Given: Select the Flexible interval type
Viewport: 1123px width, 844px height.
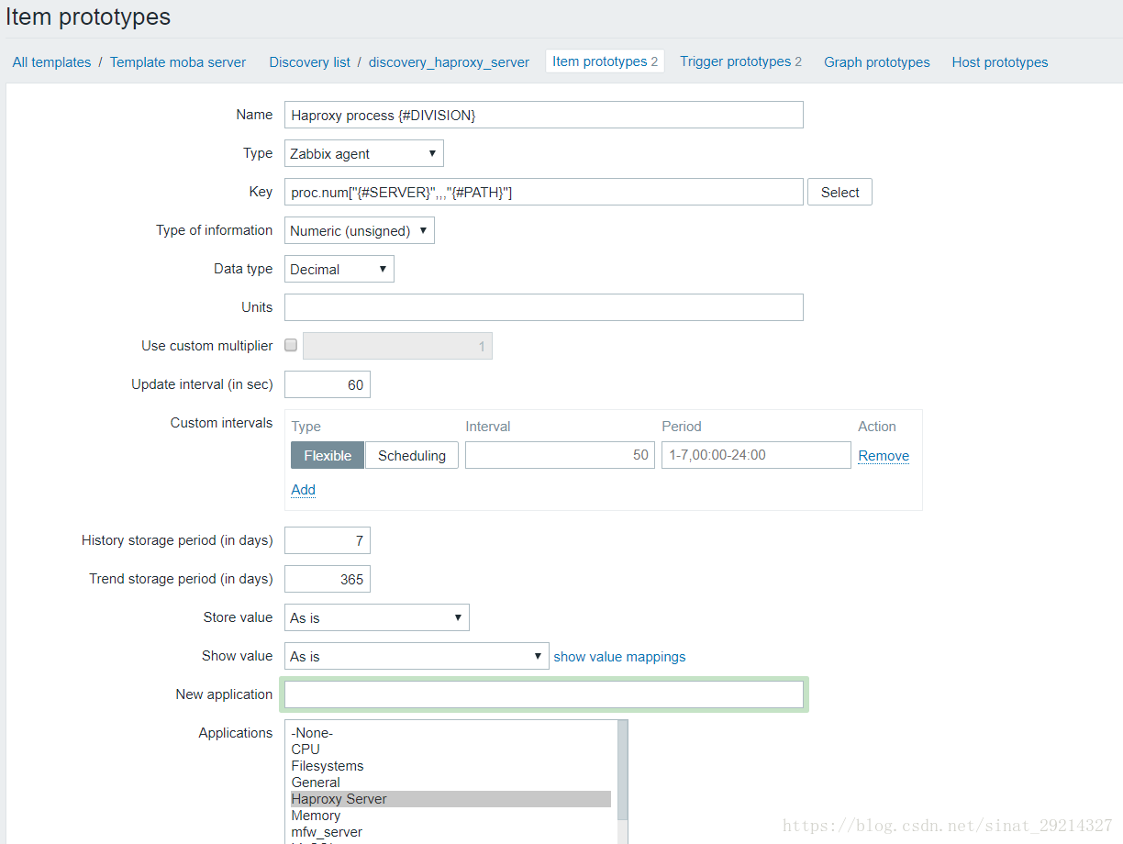Looking at the screenshot, I should (328, 455).
